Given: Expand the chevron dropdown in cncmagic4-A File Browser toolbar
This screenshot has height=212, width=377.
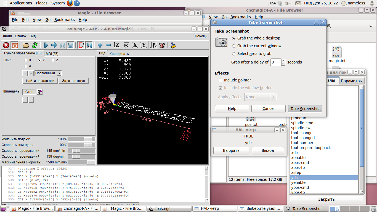Looking at the screenshot, I should pos(371,26).
